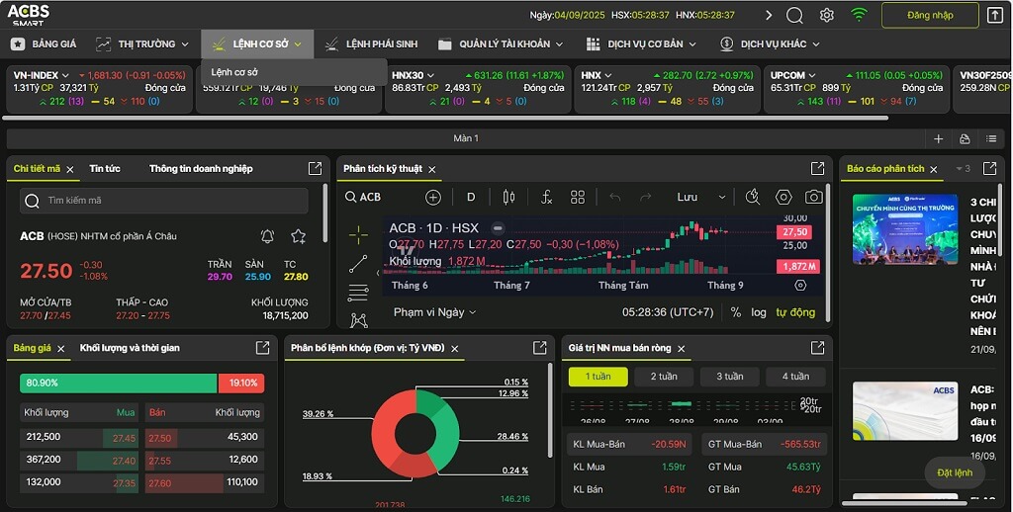Open chart settings hexagon icon
Viewport: 1013px width, 512px height.
(783, 197)
